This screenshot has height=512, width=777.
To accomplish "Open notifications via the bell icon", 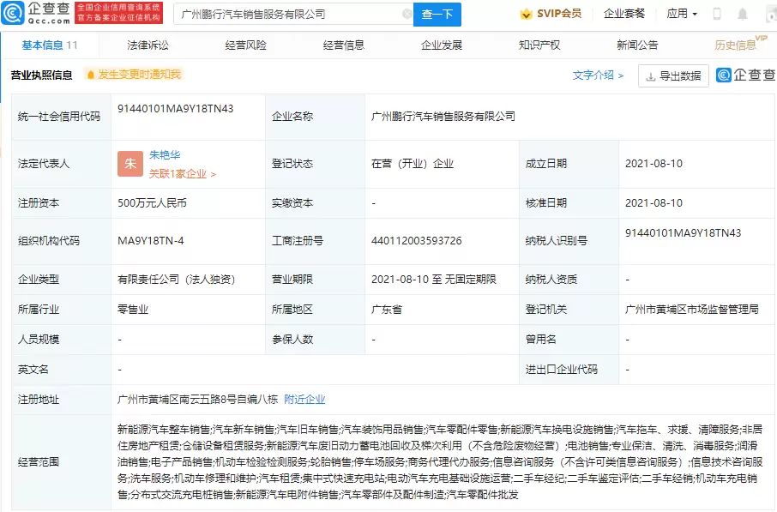I will [x=742, y=14].
